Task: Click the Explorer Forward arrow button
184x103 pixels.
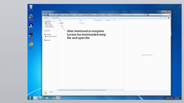Action: pos(46,15)
